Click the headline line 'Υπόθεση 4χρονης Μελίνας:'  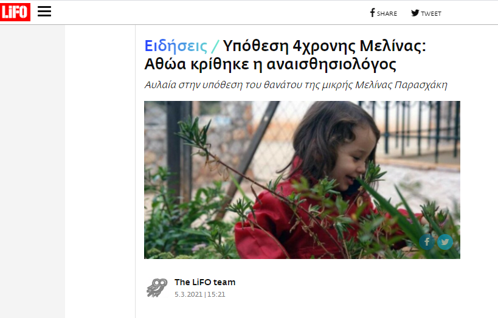tap(324, 46)
